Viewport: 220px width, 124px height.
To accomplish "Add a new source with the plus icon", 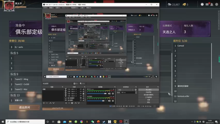I will pos(66,103).
